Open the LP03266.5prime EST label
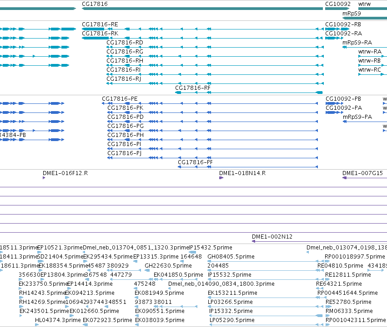387x327 pixels. [x=230, y=302]
